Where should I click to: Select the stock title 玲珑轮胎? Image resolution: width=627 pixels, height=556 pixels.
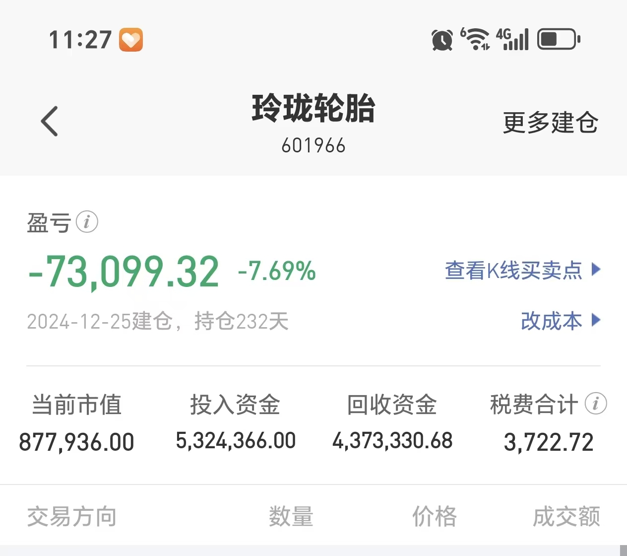pos(313,108)
